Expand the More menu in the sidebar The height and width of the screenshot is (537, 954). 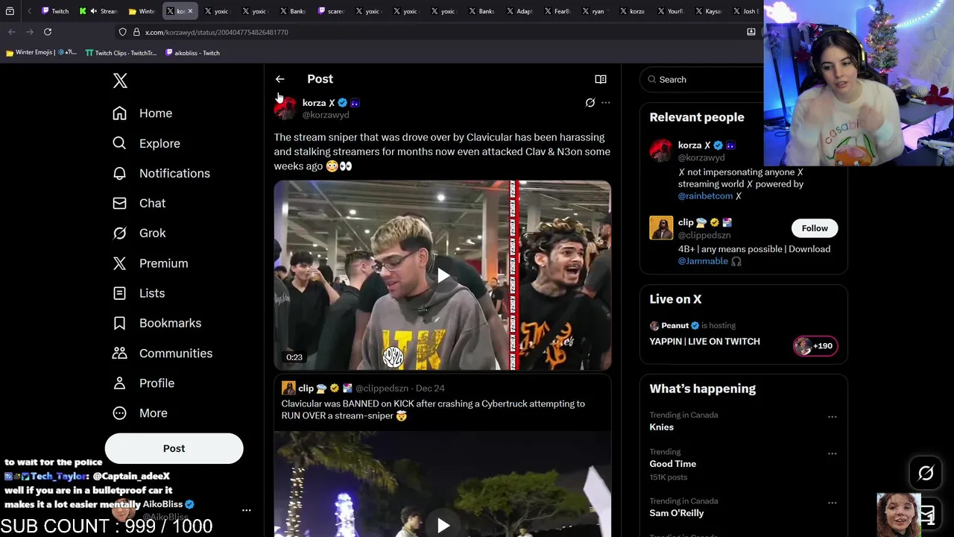(x=140, y=412)
